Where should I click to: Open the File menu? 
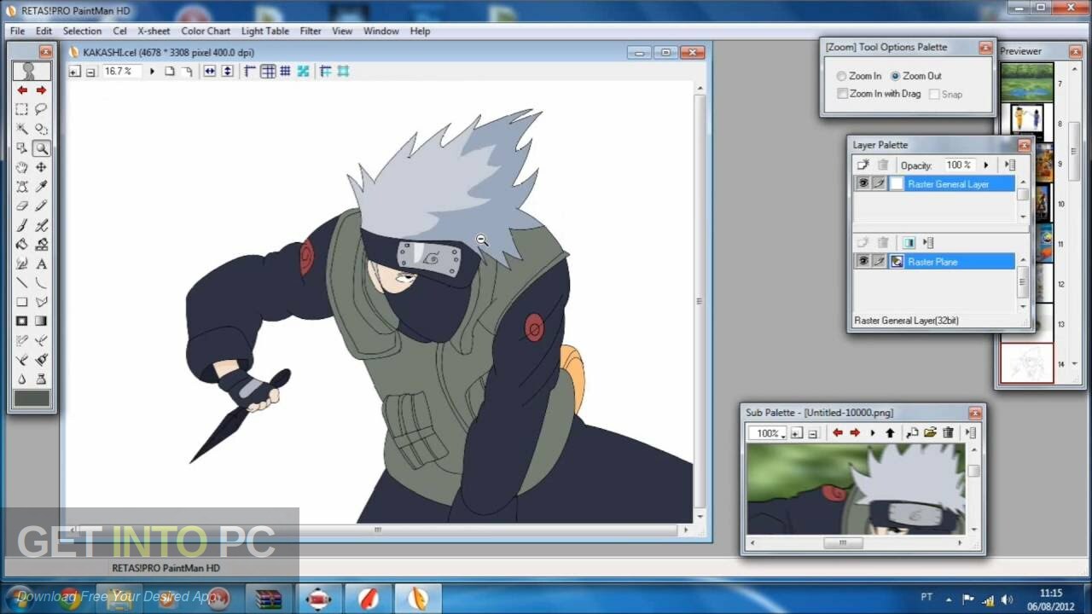click(17, 31)
